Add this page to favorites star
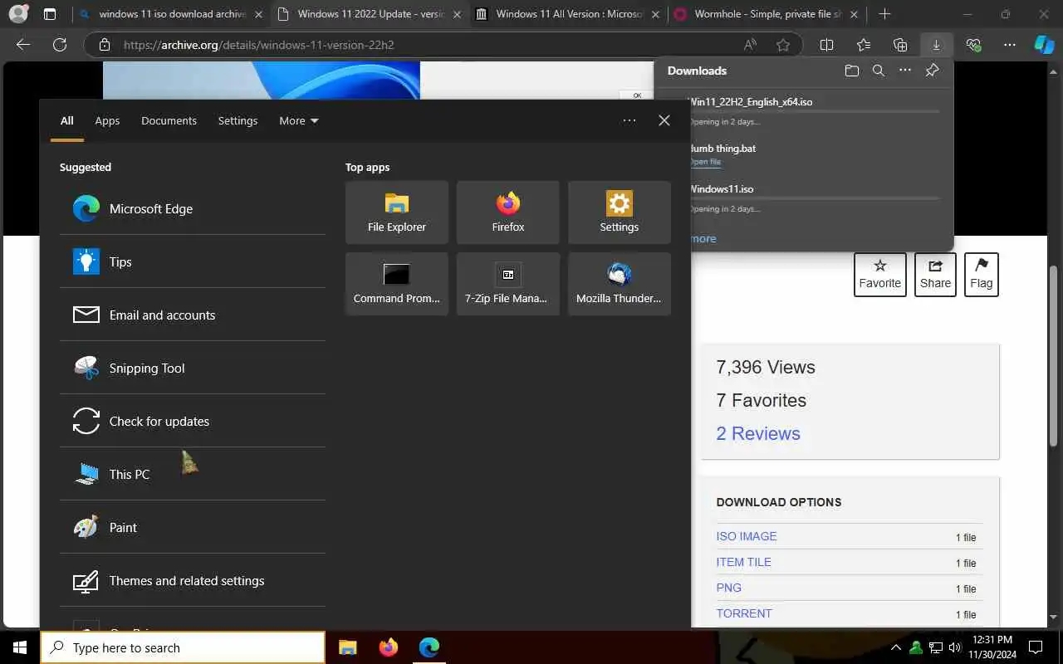Image resolution: width=1063 pixels, height=664 pixels. point(783,45)
